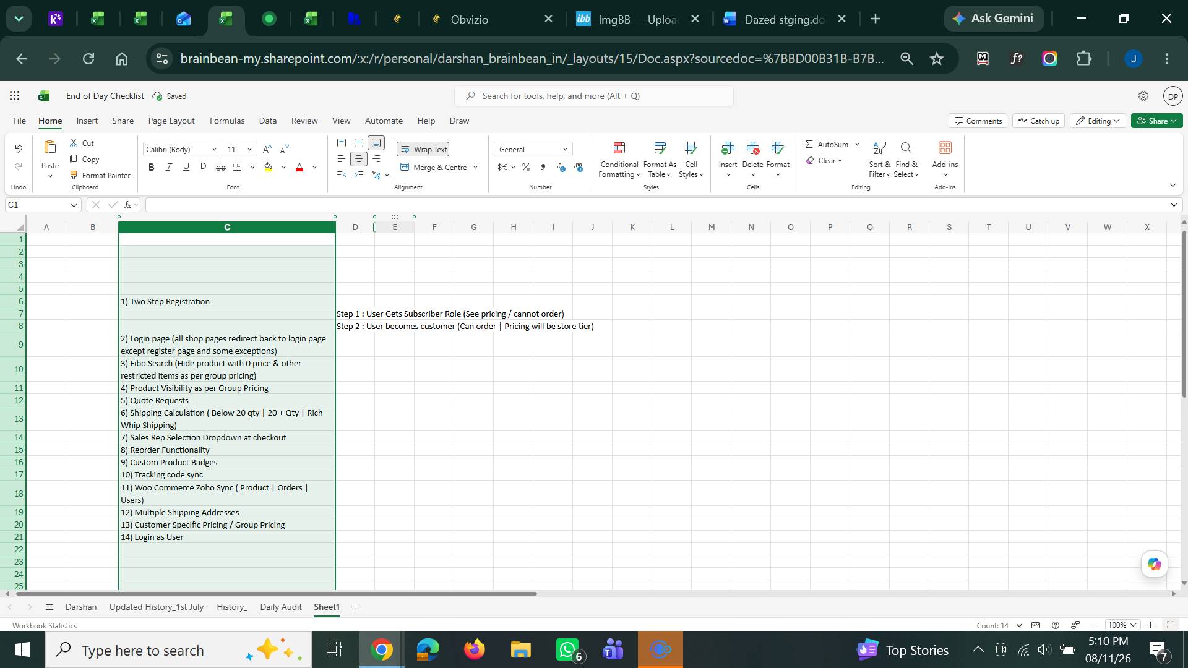Toggle Italic formatting
The height and width of the screenshot is (668, 1188).
click(x=168, y=167)
